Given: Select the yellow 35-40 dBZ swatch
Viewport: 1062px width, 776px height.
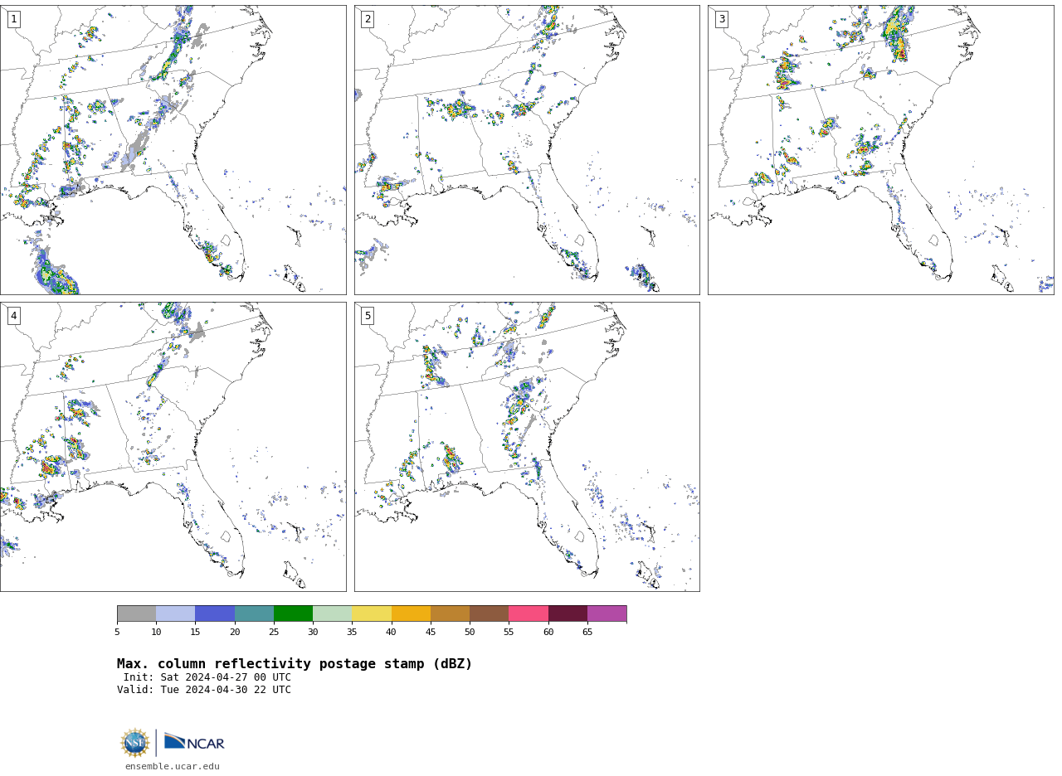Looking at the screenshot, I should [x=372, y=614].
